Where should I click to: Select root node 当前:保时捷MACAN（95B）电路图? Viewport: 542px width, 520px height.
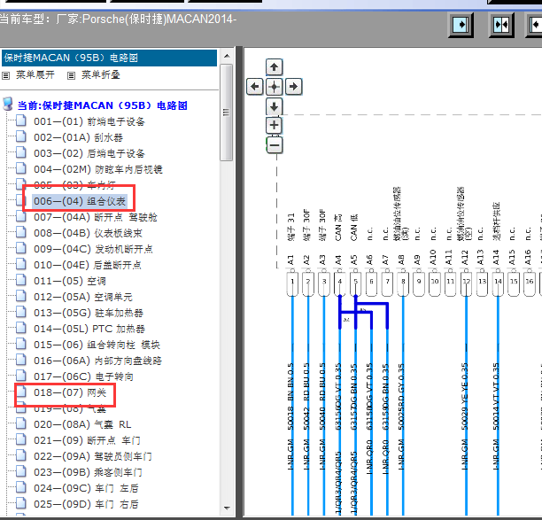point(103,105)
